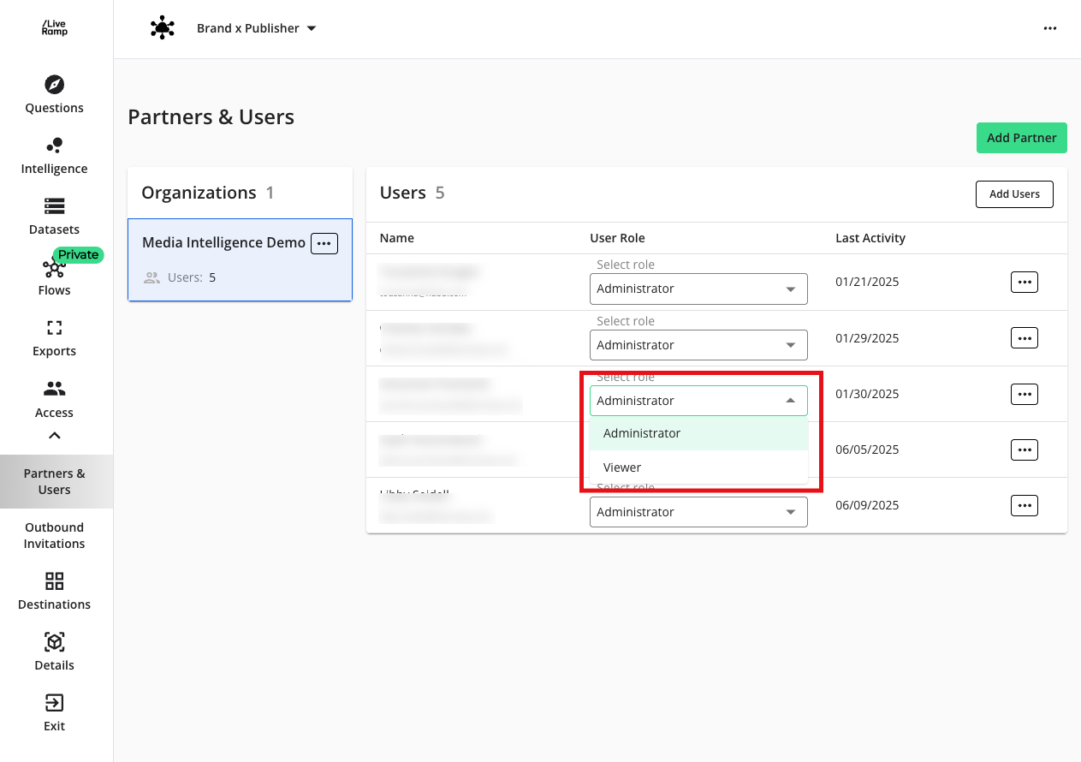Open Outbound Invitations page
Screen dimensions: 1081x762
[x=54, y=535]
